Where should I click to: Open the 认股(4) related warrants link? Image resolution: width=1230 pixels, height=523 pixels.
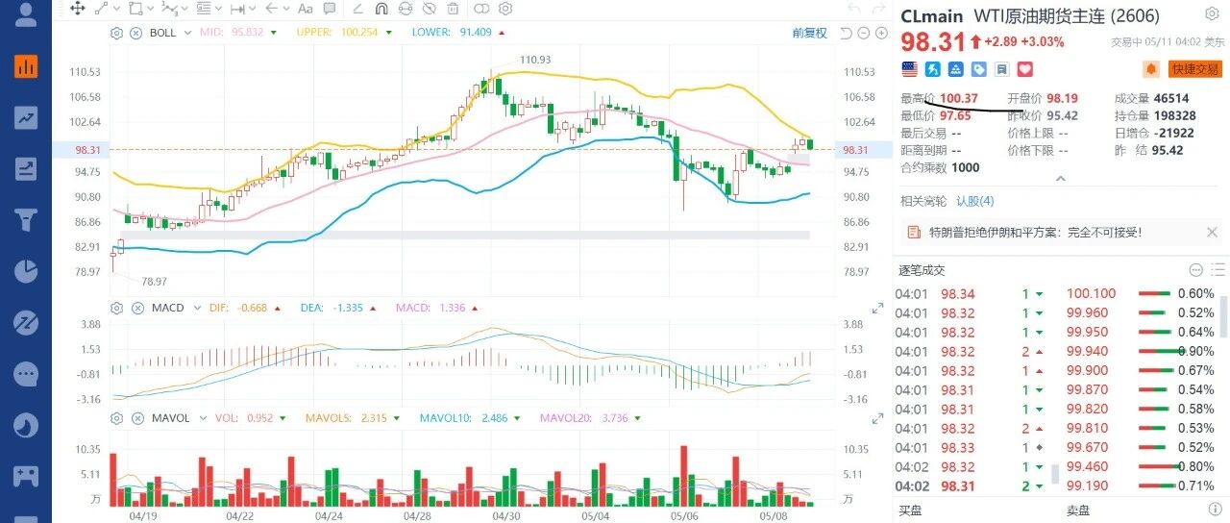pos(975,201)
